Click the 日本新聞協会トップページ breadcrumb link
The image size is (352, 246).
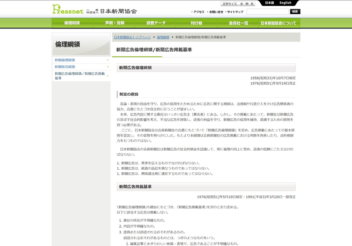(x=132, y=37)
